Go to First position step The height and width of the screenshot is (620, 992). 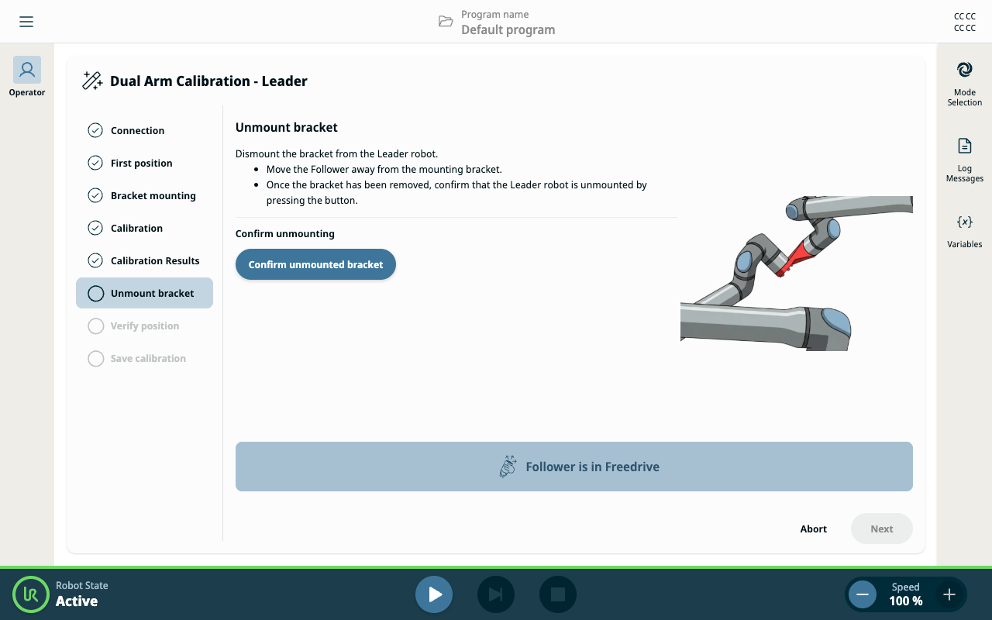click(144, 163)
